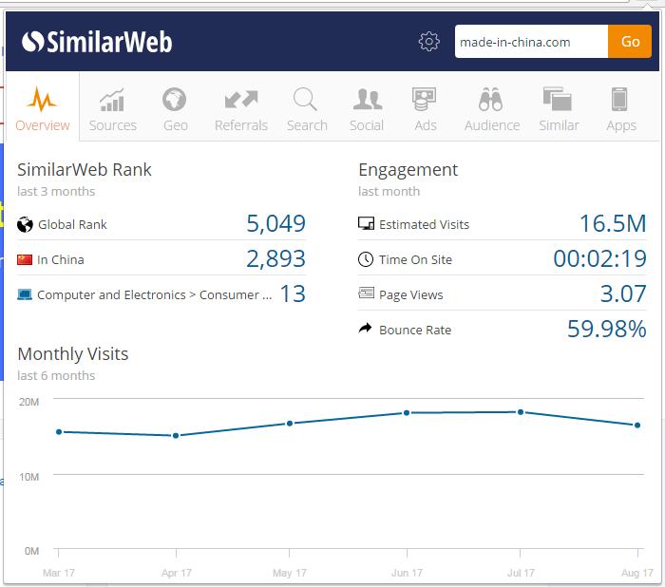665x587 pixels.
Task: Open the Referrals arrows icon
Action: coord(240,100)
